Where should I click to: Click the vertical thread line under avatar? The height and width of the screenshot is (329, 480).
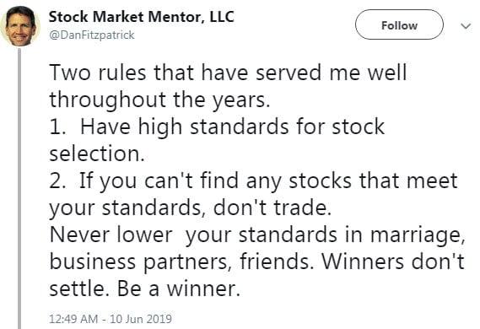tap(19, 188)
